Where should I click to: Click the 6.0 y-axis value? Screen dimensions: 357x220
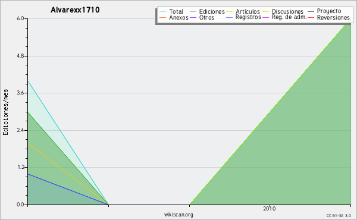[20, 18]
